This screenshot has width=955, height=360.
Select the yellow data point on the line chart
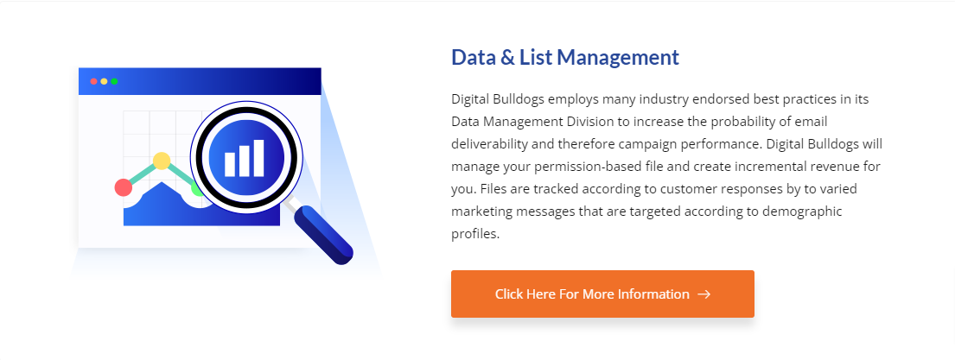coord(162,161)
